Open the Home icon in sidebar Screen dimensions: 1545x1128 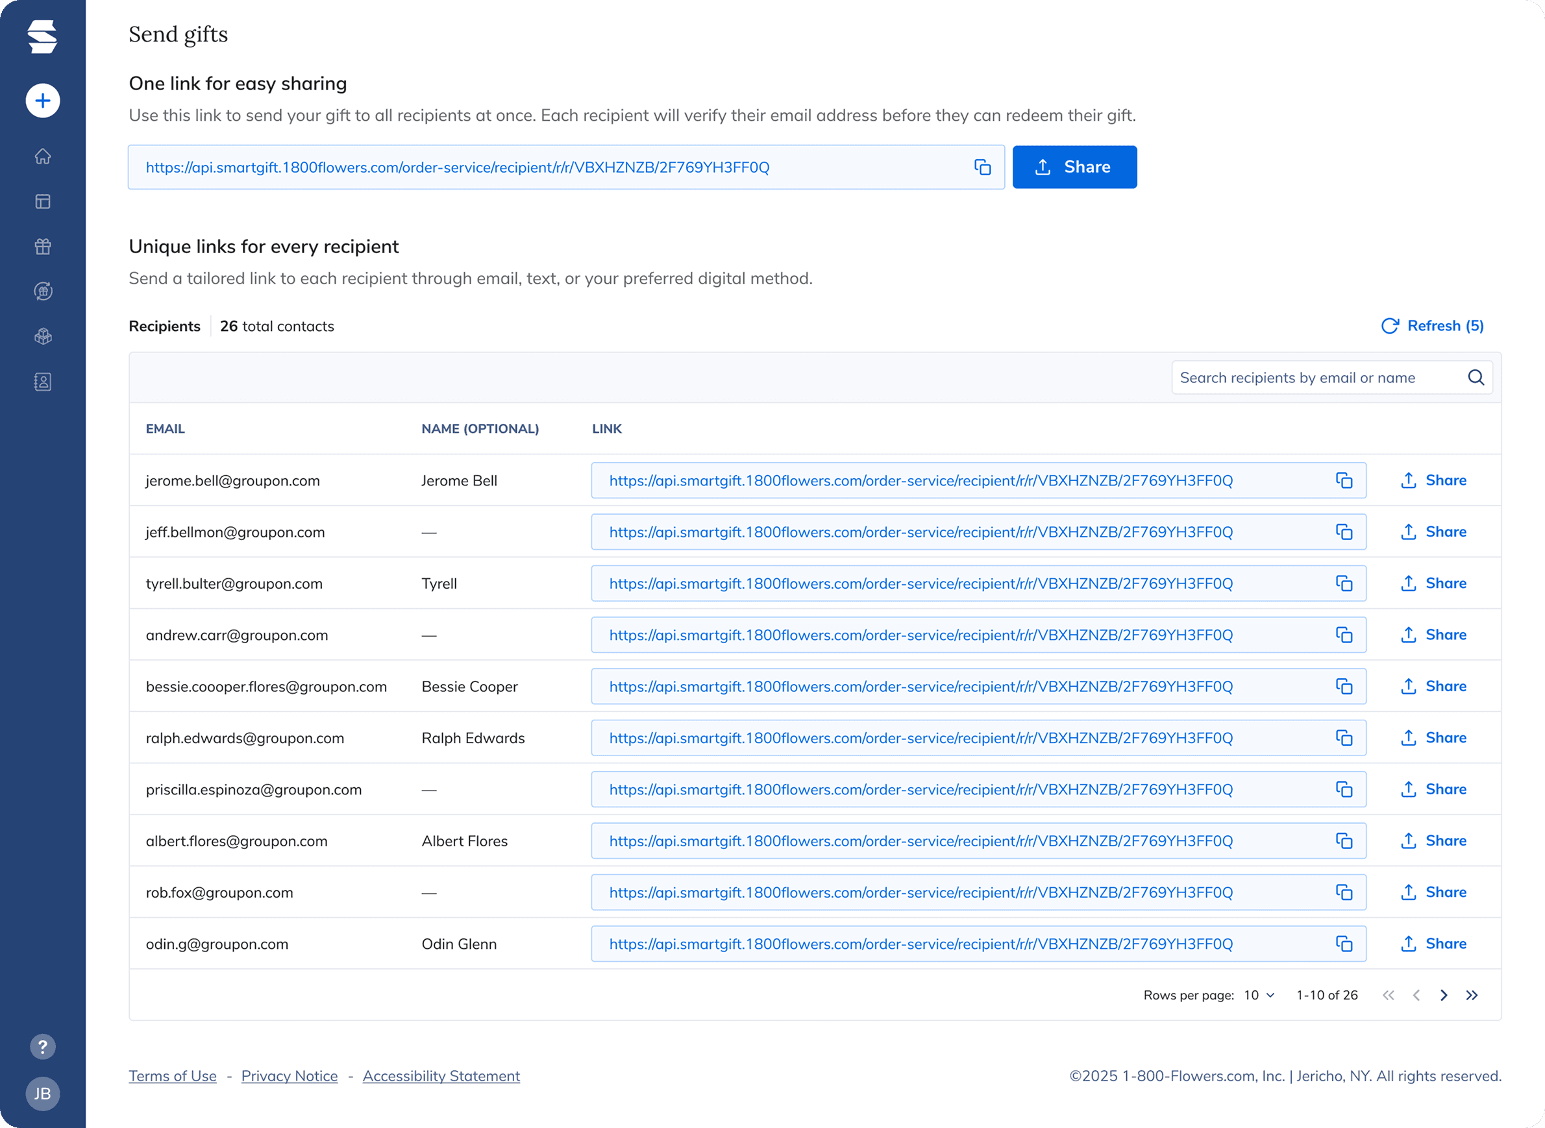click(x=42, y=156)
